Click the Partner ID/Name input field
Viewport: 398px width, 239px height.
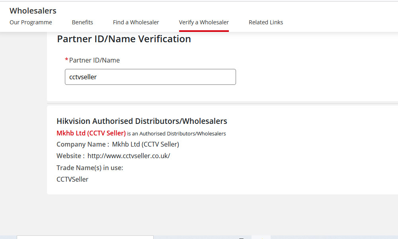(150, 77)
